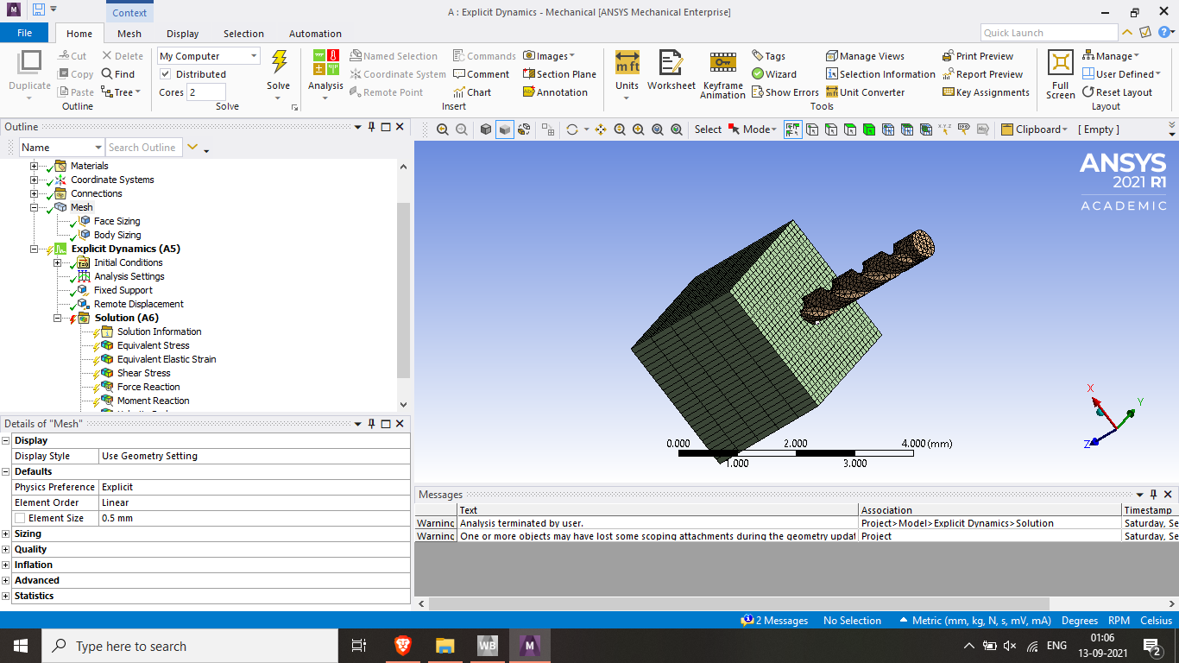Open the Tags tool
This screenshot has height=663, width=1179.
click(x=768, y=56)
